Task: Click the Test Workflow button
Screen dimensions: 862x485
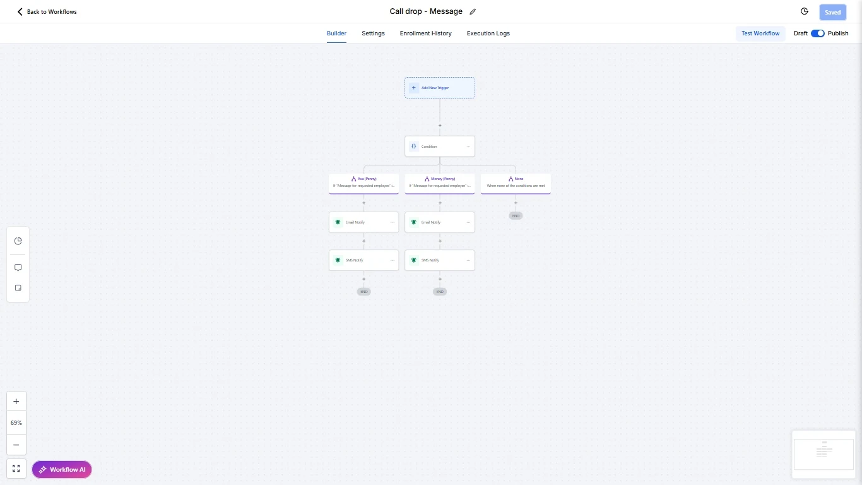Action: pyautogui.click(x=760, y=33)
